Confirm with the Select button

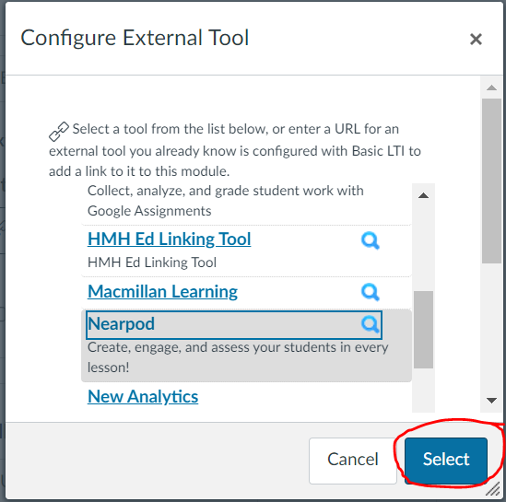click(x=446, y=460)
